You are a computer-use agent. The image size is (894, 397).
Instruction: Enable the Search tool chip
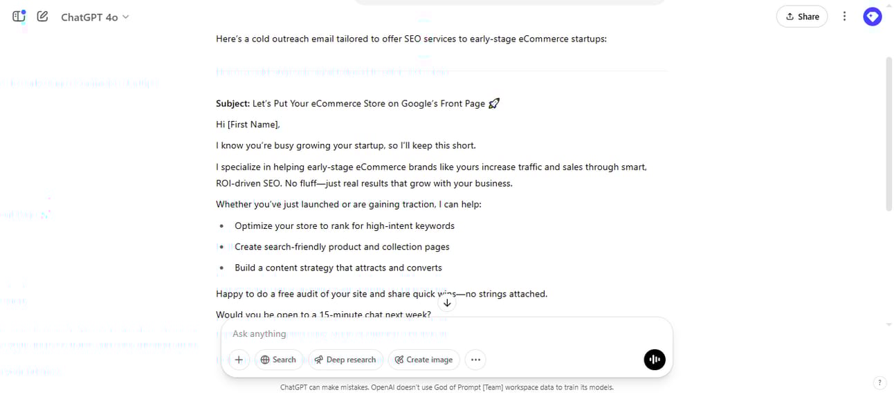pyautogui.click(x=278, y=360)
